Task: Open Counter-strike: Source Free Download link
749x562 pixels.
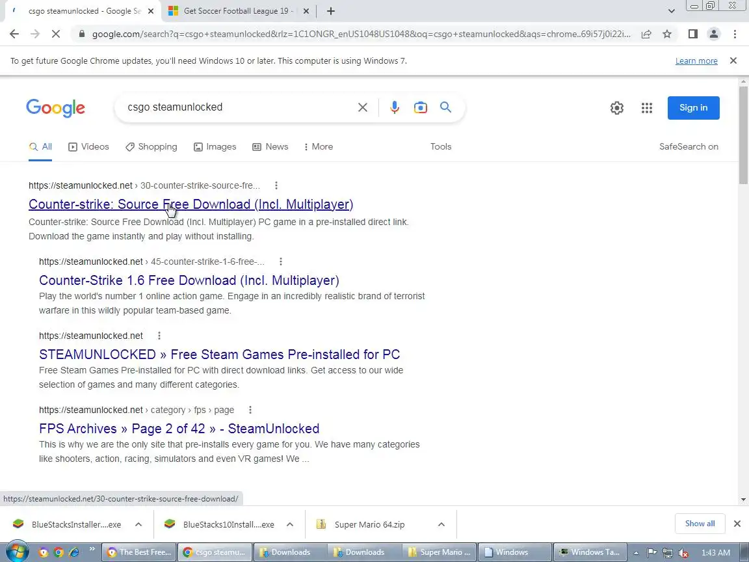Action: pyautogui.click(x=191, y=204)
